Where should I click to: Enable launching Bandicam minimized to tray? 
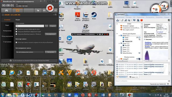click(x=16, y=32)
